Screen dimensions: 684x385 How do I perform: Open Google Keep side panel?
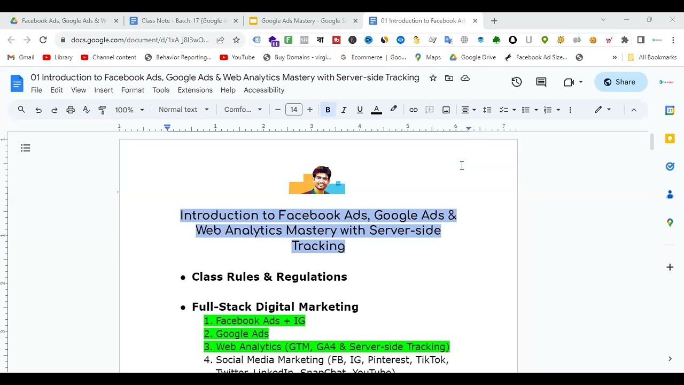pos(670,138)
